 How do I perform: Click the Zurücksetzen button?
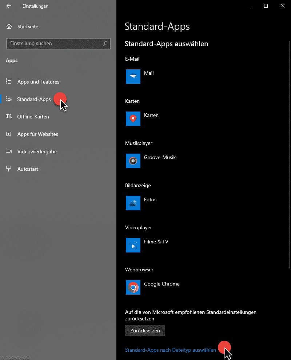coord(145,330)
